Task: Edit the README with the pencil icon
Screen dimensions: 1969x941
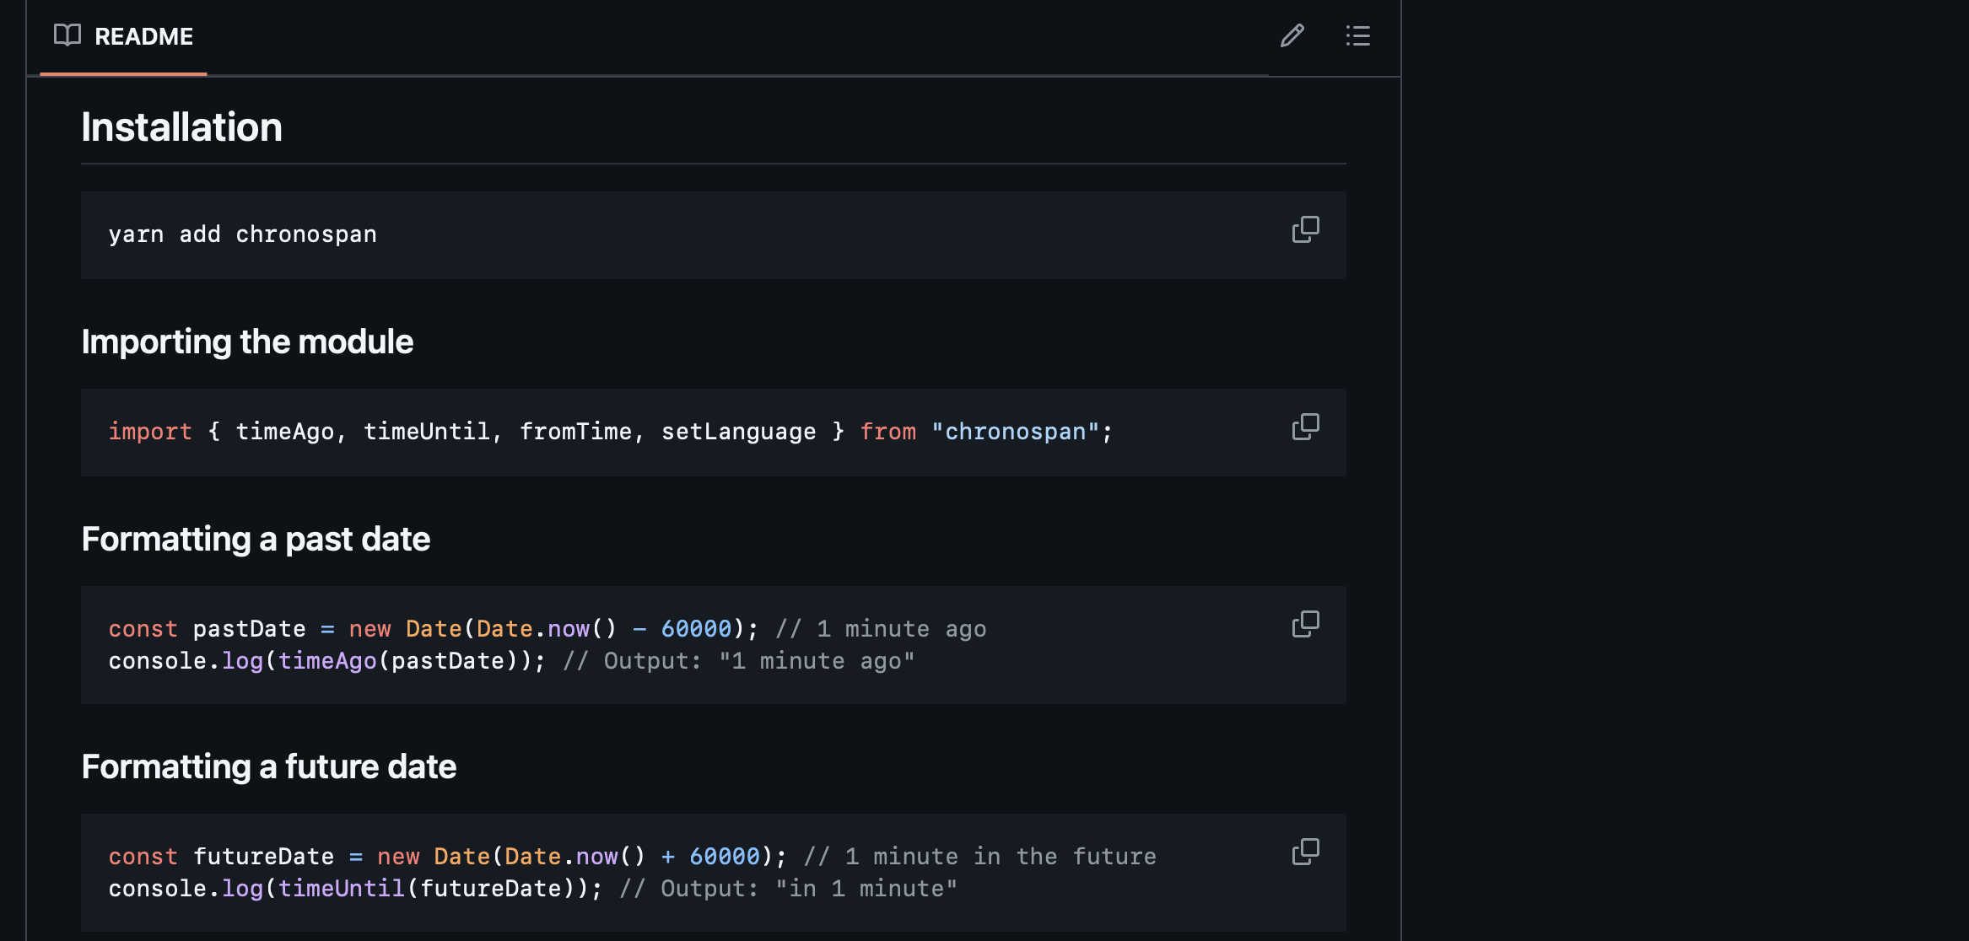Action: pyautogui.click(x=1292, y=35)
